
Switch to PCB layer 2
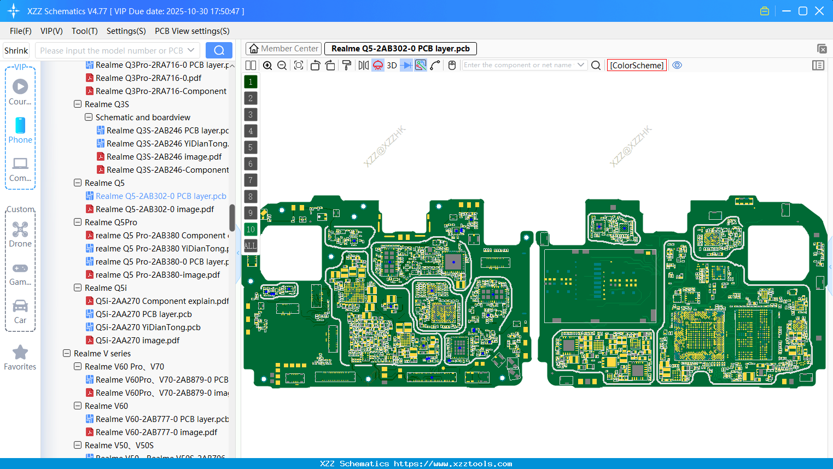[x=251, y=98]
